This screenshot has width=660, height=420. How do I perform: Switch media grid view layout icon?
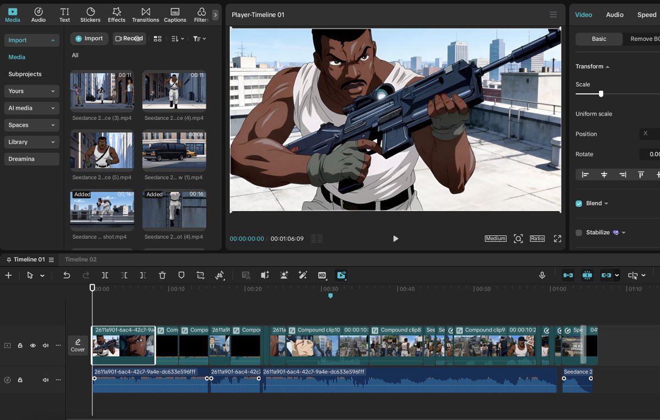(x=158, y=38)
